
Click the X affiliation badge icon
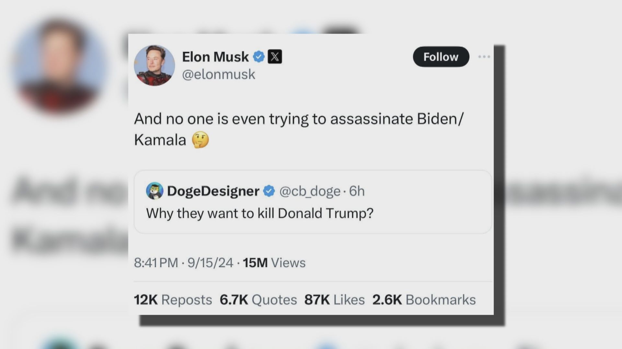pos(275,57)
